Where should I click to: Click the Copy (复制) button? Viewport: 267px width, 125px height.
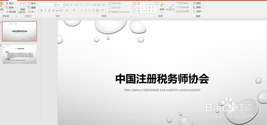pyautogui.click(x=10, y=7)
